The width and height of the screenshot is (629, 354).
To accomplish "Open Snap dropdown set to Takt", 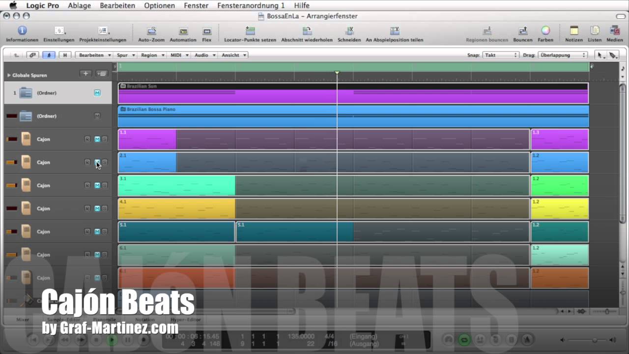I will point(500,55).
